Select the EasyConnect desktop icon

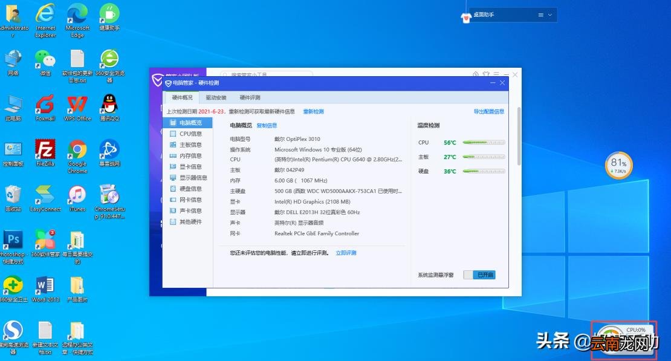pos(45,198)
